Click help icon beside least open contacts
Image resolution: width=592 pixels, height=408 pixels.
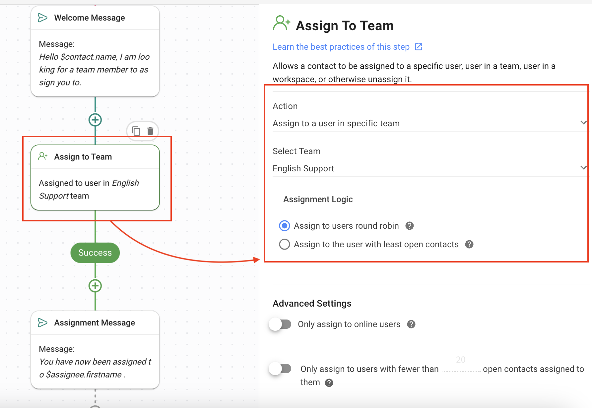tap(469, 244)
